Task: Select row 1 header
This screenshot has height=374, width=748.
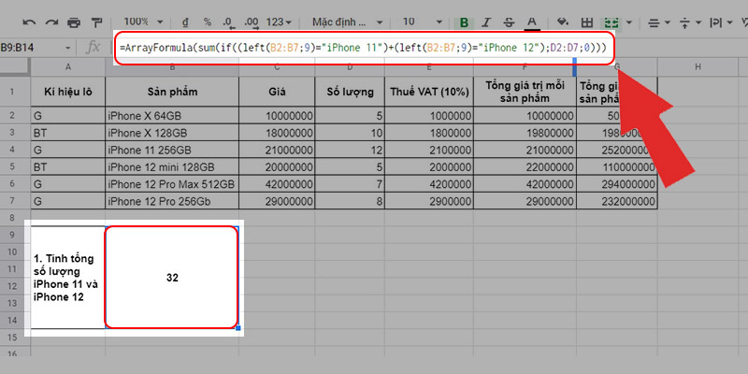Action: (x=13, y=91)
